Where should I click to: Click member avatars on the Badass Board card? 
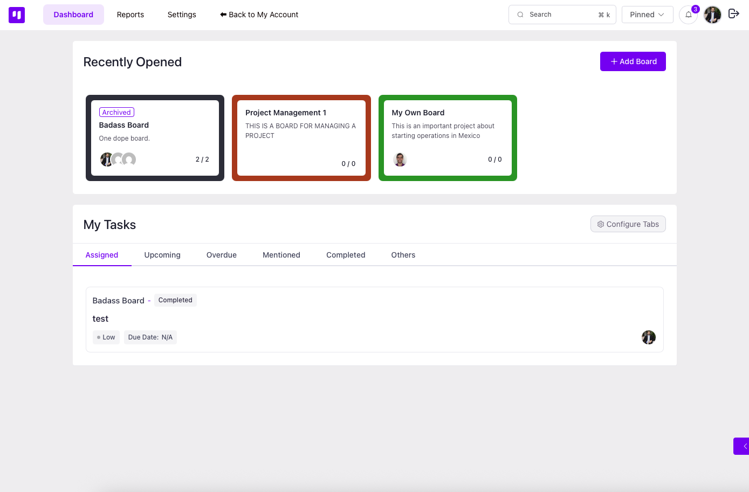click(118, 160)
